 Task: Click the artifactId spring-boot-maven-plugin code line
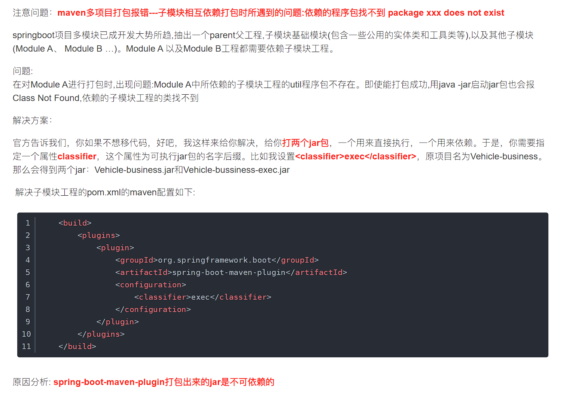(x=231, y=272)
